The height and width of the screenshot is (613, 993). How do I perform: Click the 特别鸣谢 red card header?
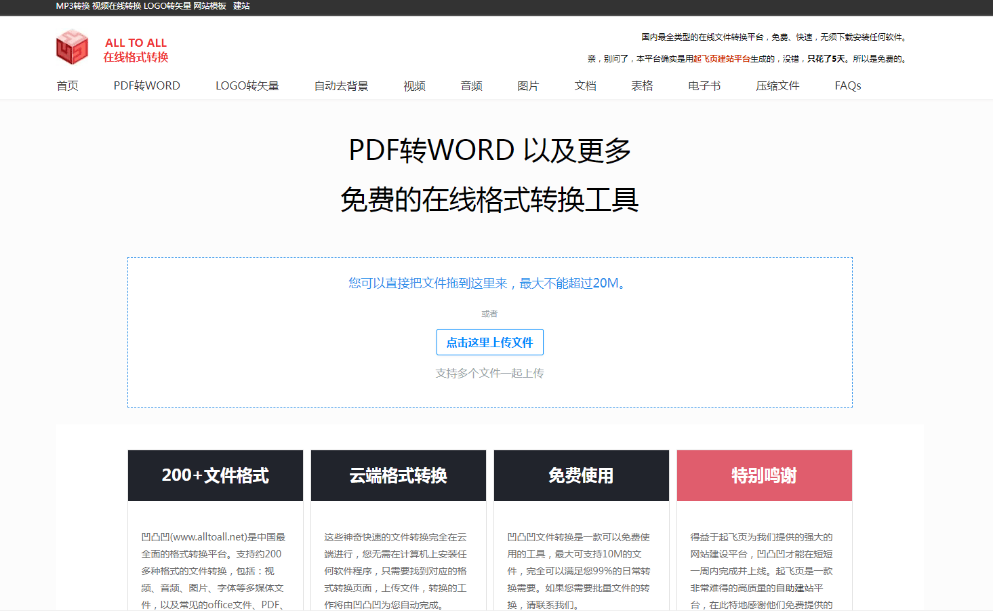pyautogui.click(x=764, y=475)
